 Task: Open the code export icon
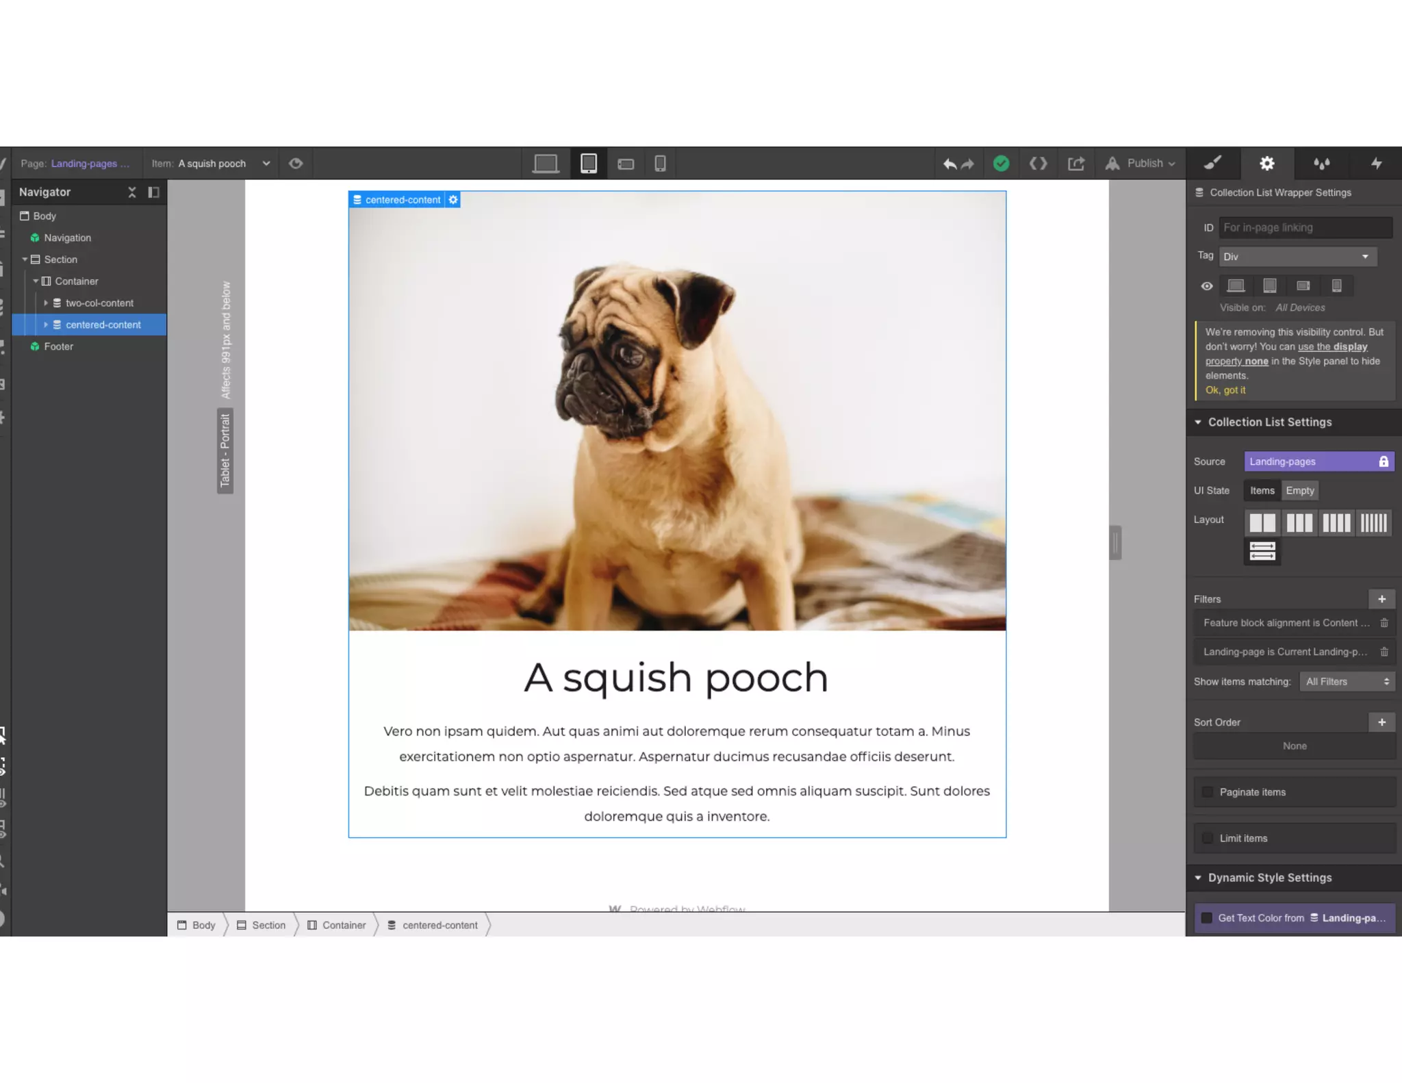(x=1038, y=164)
